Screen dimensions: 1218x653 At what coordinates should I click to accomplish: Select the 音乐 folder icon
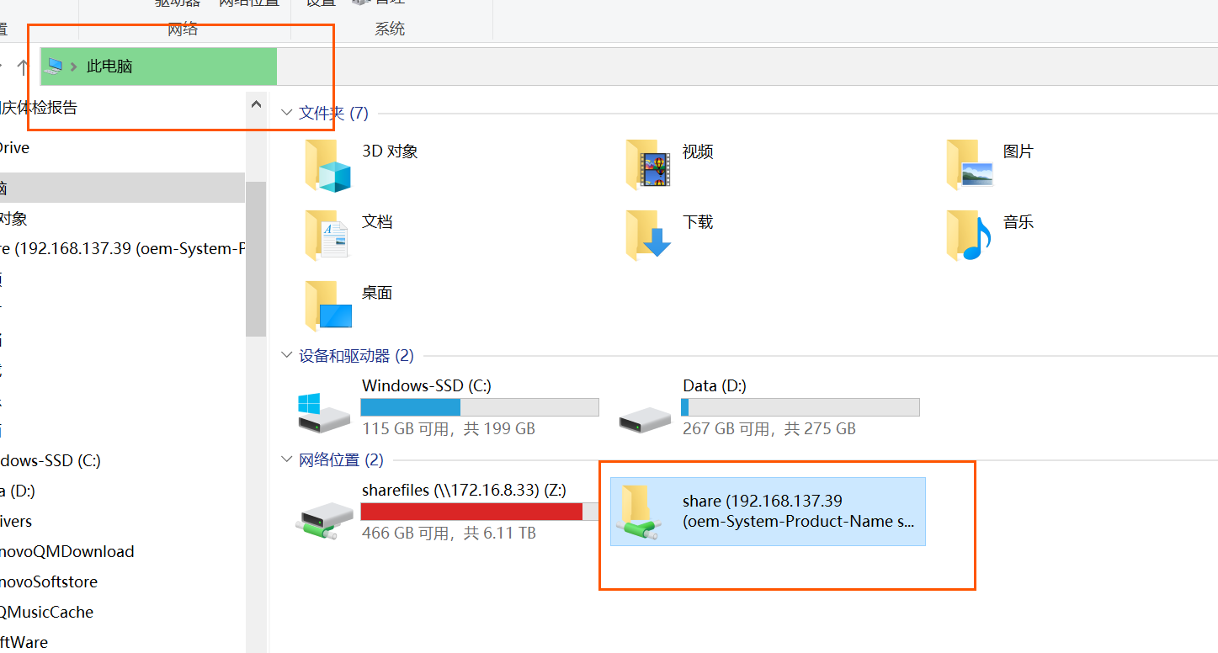click(x=970, y=236)
